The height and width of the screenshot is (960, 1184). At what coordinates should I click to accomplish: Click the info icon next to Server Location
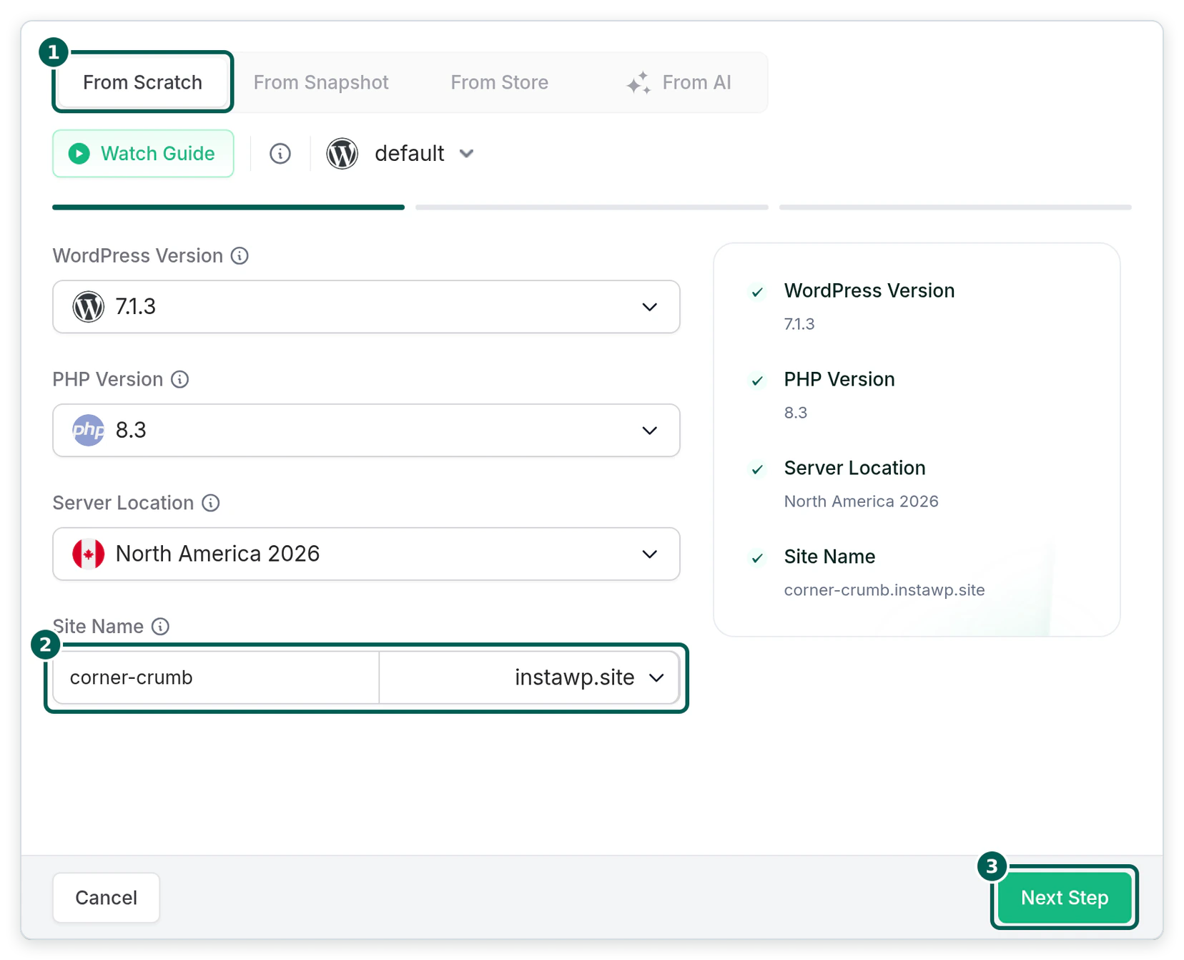(210, 503)
